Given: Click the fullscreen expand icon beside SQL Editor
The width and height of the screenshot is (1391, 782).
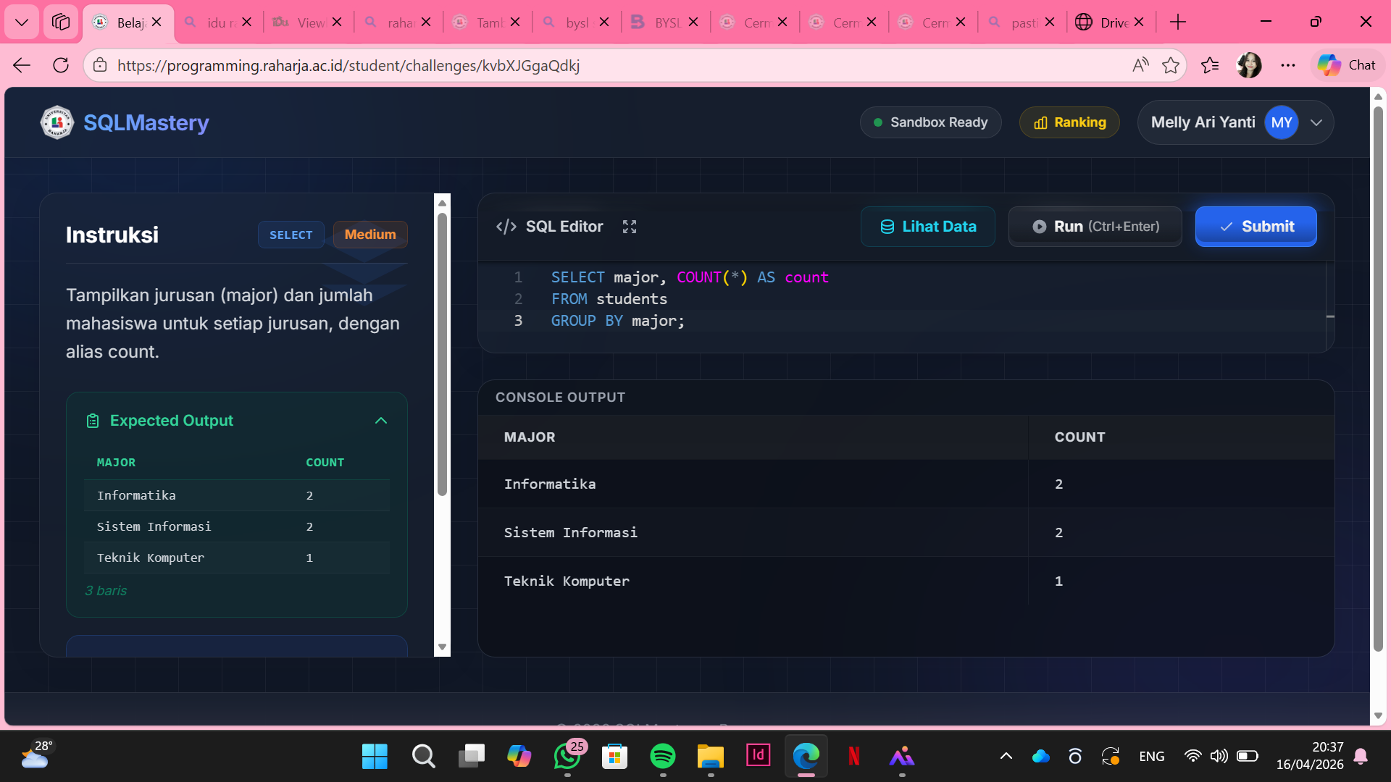Looking at the screenshot, I should [x=629, y=227].
